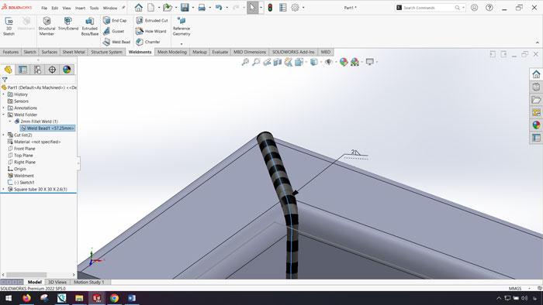Expand the Annotations node
Screen dimensions: 543x305
click(x=4, y=108)
